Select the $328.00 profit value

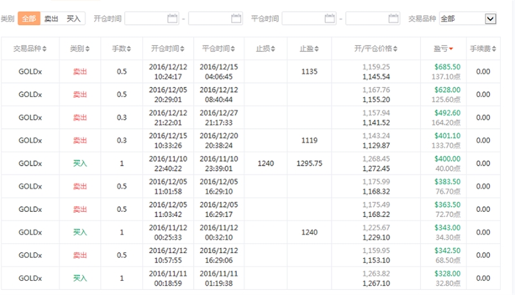[447, 274]
